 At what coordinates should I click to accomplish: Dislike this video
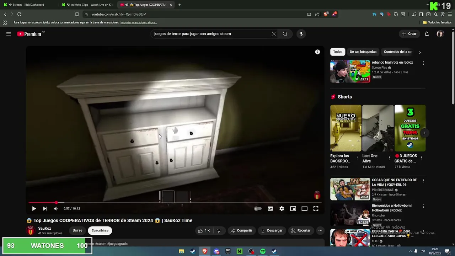(219, 230)
